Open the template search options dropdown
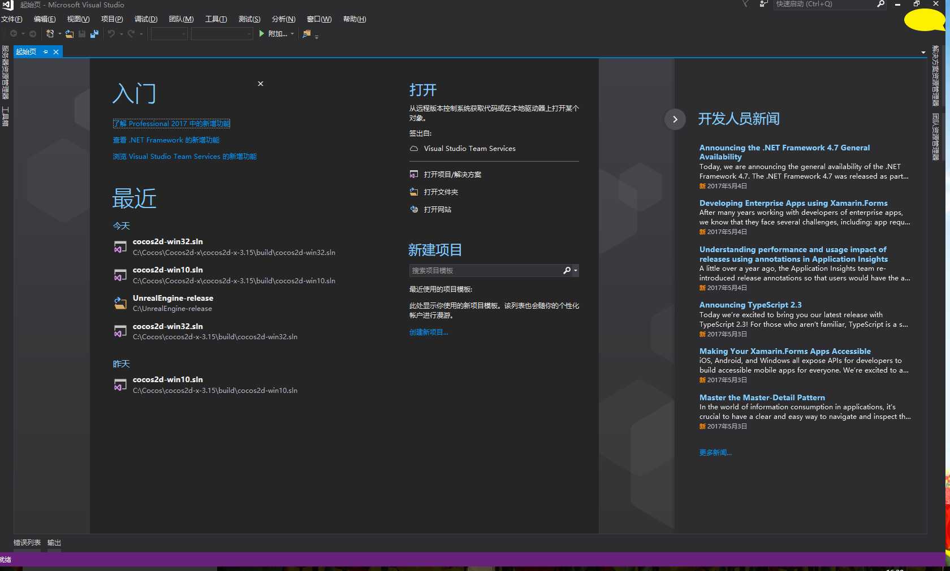950x571 pixels. tap(576, 271)
